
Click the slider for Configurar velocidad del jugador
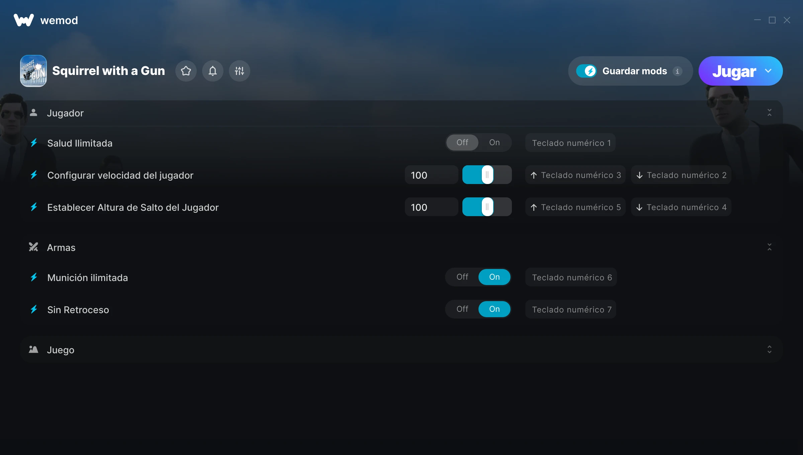pyautogui.click(x=487, y=175)
